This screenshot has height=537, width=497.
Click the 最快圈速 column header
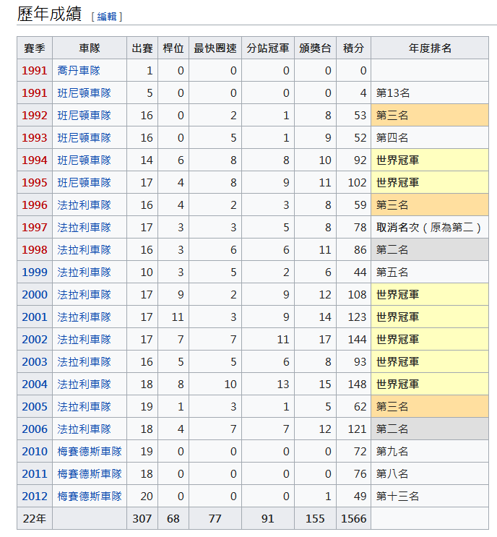[215, 48]
